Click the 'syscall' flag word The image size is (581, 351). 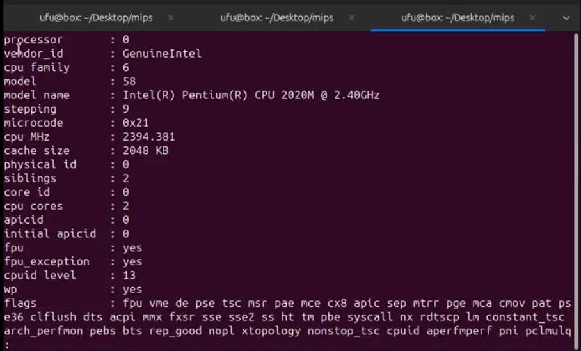(370, 317)
